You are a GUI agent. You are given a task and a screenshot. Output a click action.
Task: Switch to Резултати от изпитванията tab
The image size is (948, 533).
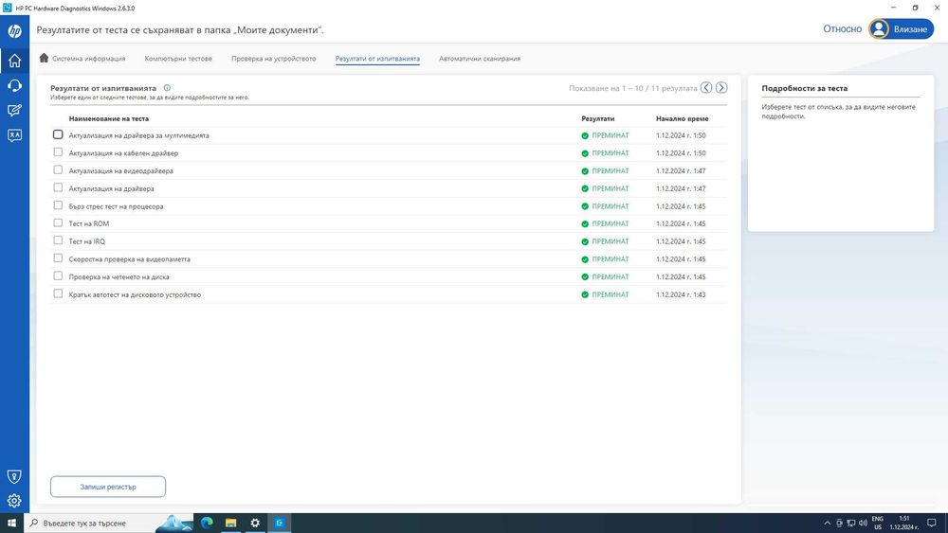point(377,59)
